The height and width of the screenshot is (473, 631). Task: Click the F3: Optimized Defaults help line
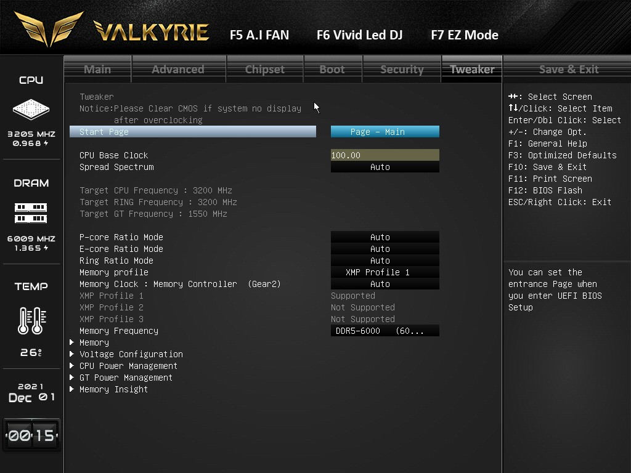(x=562, y=155)
